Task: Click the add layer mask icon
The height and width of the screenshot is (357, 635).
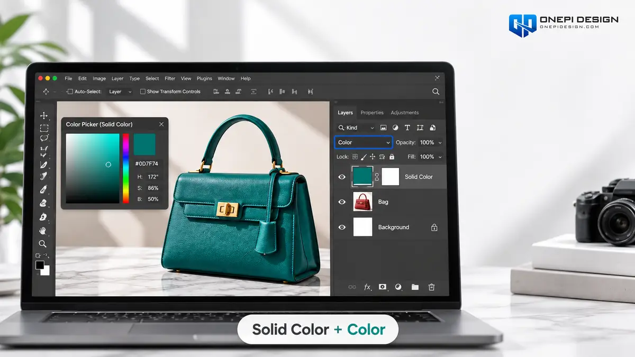Action: [383, 287]
